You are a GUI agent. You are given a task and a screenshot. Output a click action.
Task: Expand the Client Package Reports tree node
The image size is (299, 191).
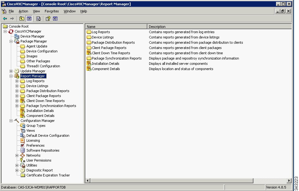click(17, 96)
